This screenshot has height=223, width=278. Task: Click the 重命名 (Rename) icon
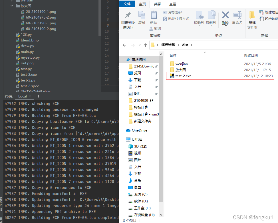[x=237, y=16]
